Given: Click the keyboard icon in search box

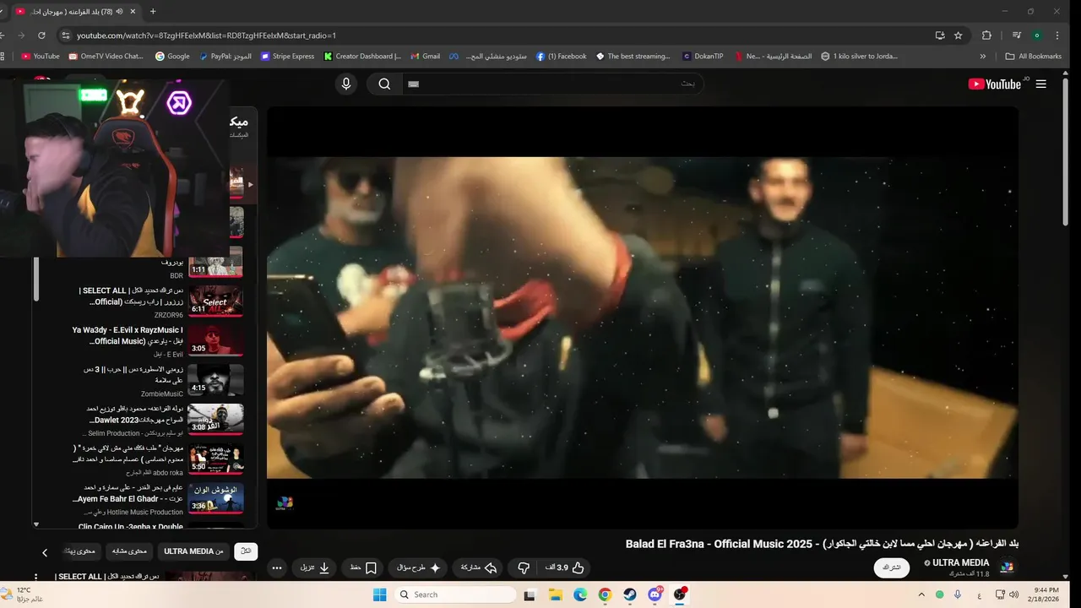Looking at the screenshot, I should click(x=413, y=84).
